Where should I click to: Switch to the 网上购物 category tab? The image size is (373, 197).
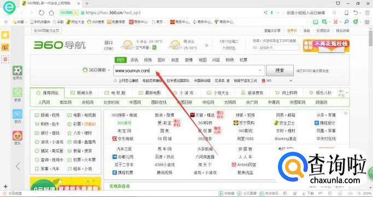point(286,93)
